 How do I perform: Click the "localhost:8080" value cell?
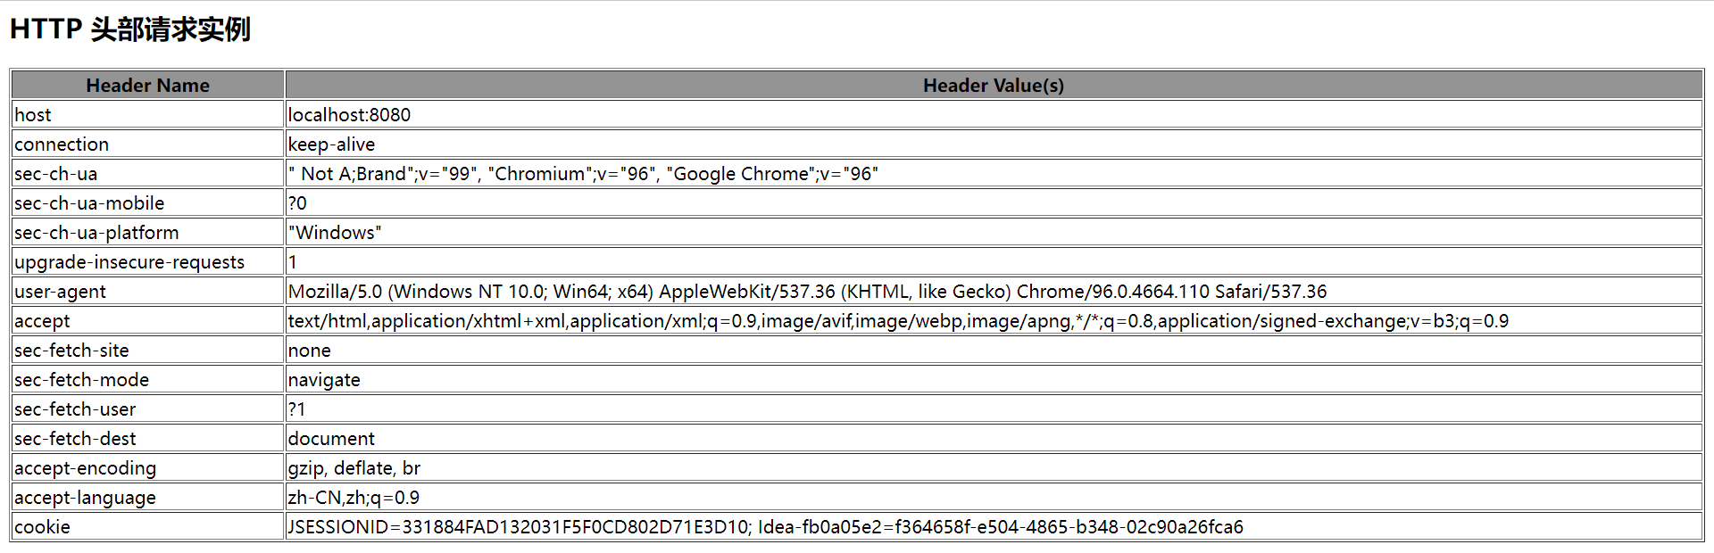tap(349, 115)
